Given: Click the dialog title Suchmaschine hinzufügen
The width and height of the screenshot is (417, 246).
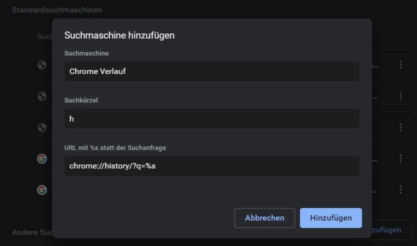Looking at the screenshot, I should click(119, 35).
